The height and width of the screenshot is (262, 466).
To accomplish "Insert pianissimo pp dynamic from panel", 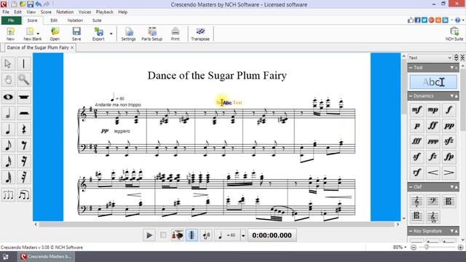I will (449, 126).
